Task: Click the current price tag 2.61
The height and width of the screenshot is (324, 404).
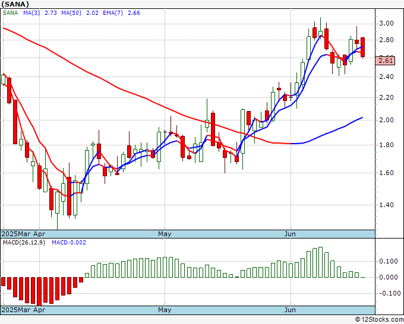Action: point(385,61)
